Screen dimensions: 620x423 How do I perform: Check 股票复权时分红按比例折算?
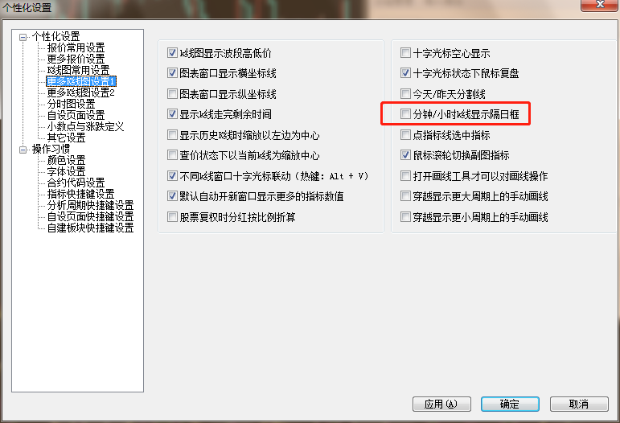pos(172,216)
